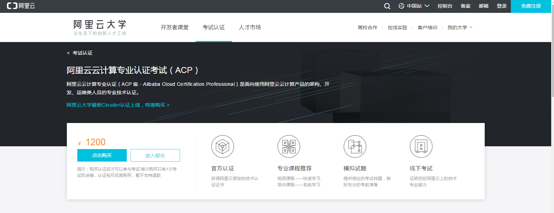
Task: Open the 开发者课堂 tab
Action: click(x=174, y=27)
